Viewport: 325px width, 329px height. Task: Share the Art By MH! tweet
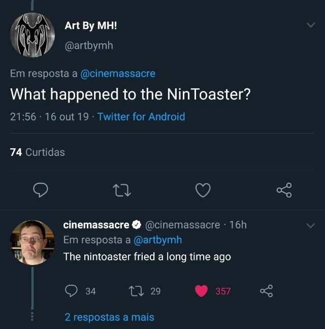[284, 190]
